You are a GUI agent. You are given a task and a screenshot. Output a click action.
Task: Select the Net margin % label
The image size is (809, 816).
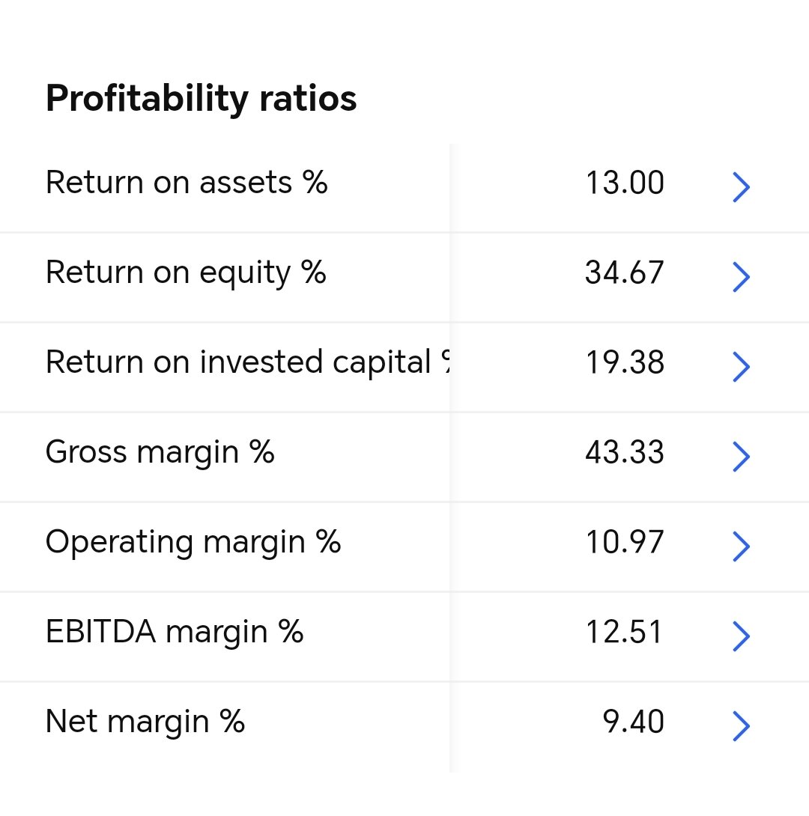click(145, 722)
